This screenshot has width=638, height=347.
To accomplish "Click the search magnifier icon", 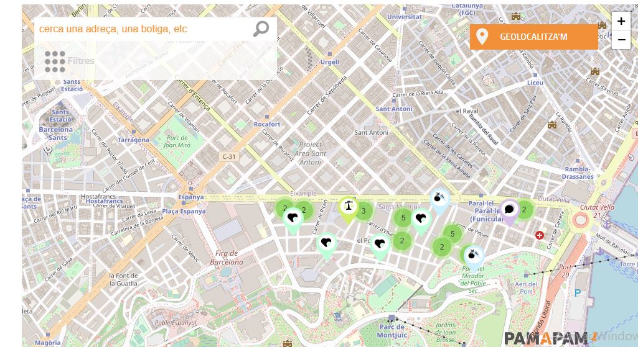I will pos(261,29).
